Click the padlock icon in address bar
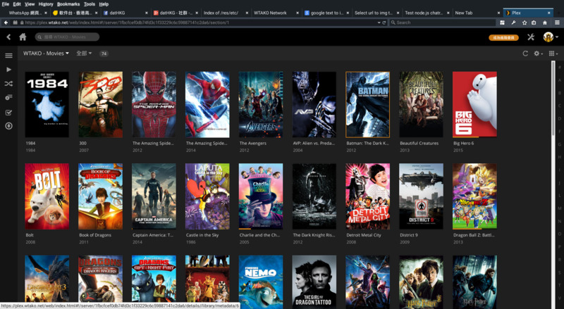The image size is (564, 309). click(x=22, y=23)
